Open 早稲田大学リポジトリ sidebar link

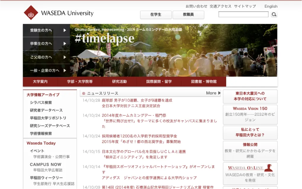tap(48, 118)
